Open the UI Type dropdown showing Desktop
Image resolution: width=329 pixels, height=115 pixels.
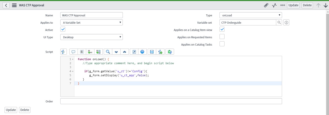click(x=92, y=37)
